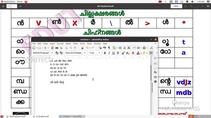Create new document in Writer toolbar
The image size is (211, 118).
(34, 48)
